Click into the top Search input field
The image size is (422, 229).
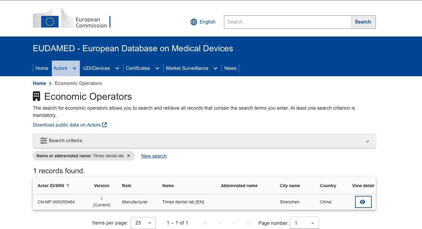287,22
